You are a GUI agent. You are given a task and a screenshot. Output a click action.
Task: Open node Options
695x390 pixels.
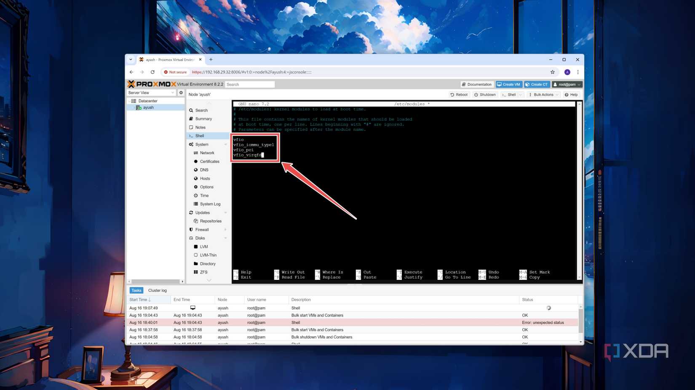point(206,187)
